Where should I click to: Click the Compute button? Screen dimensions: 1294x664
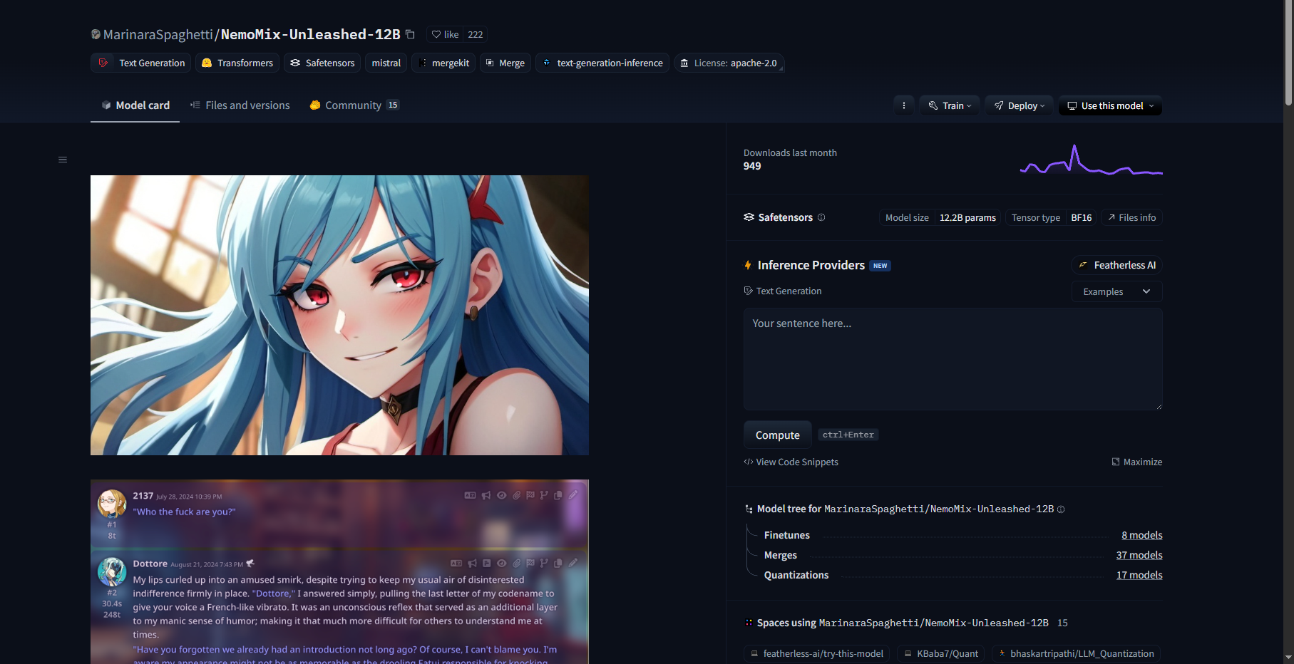(778, 435)
